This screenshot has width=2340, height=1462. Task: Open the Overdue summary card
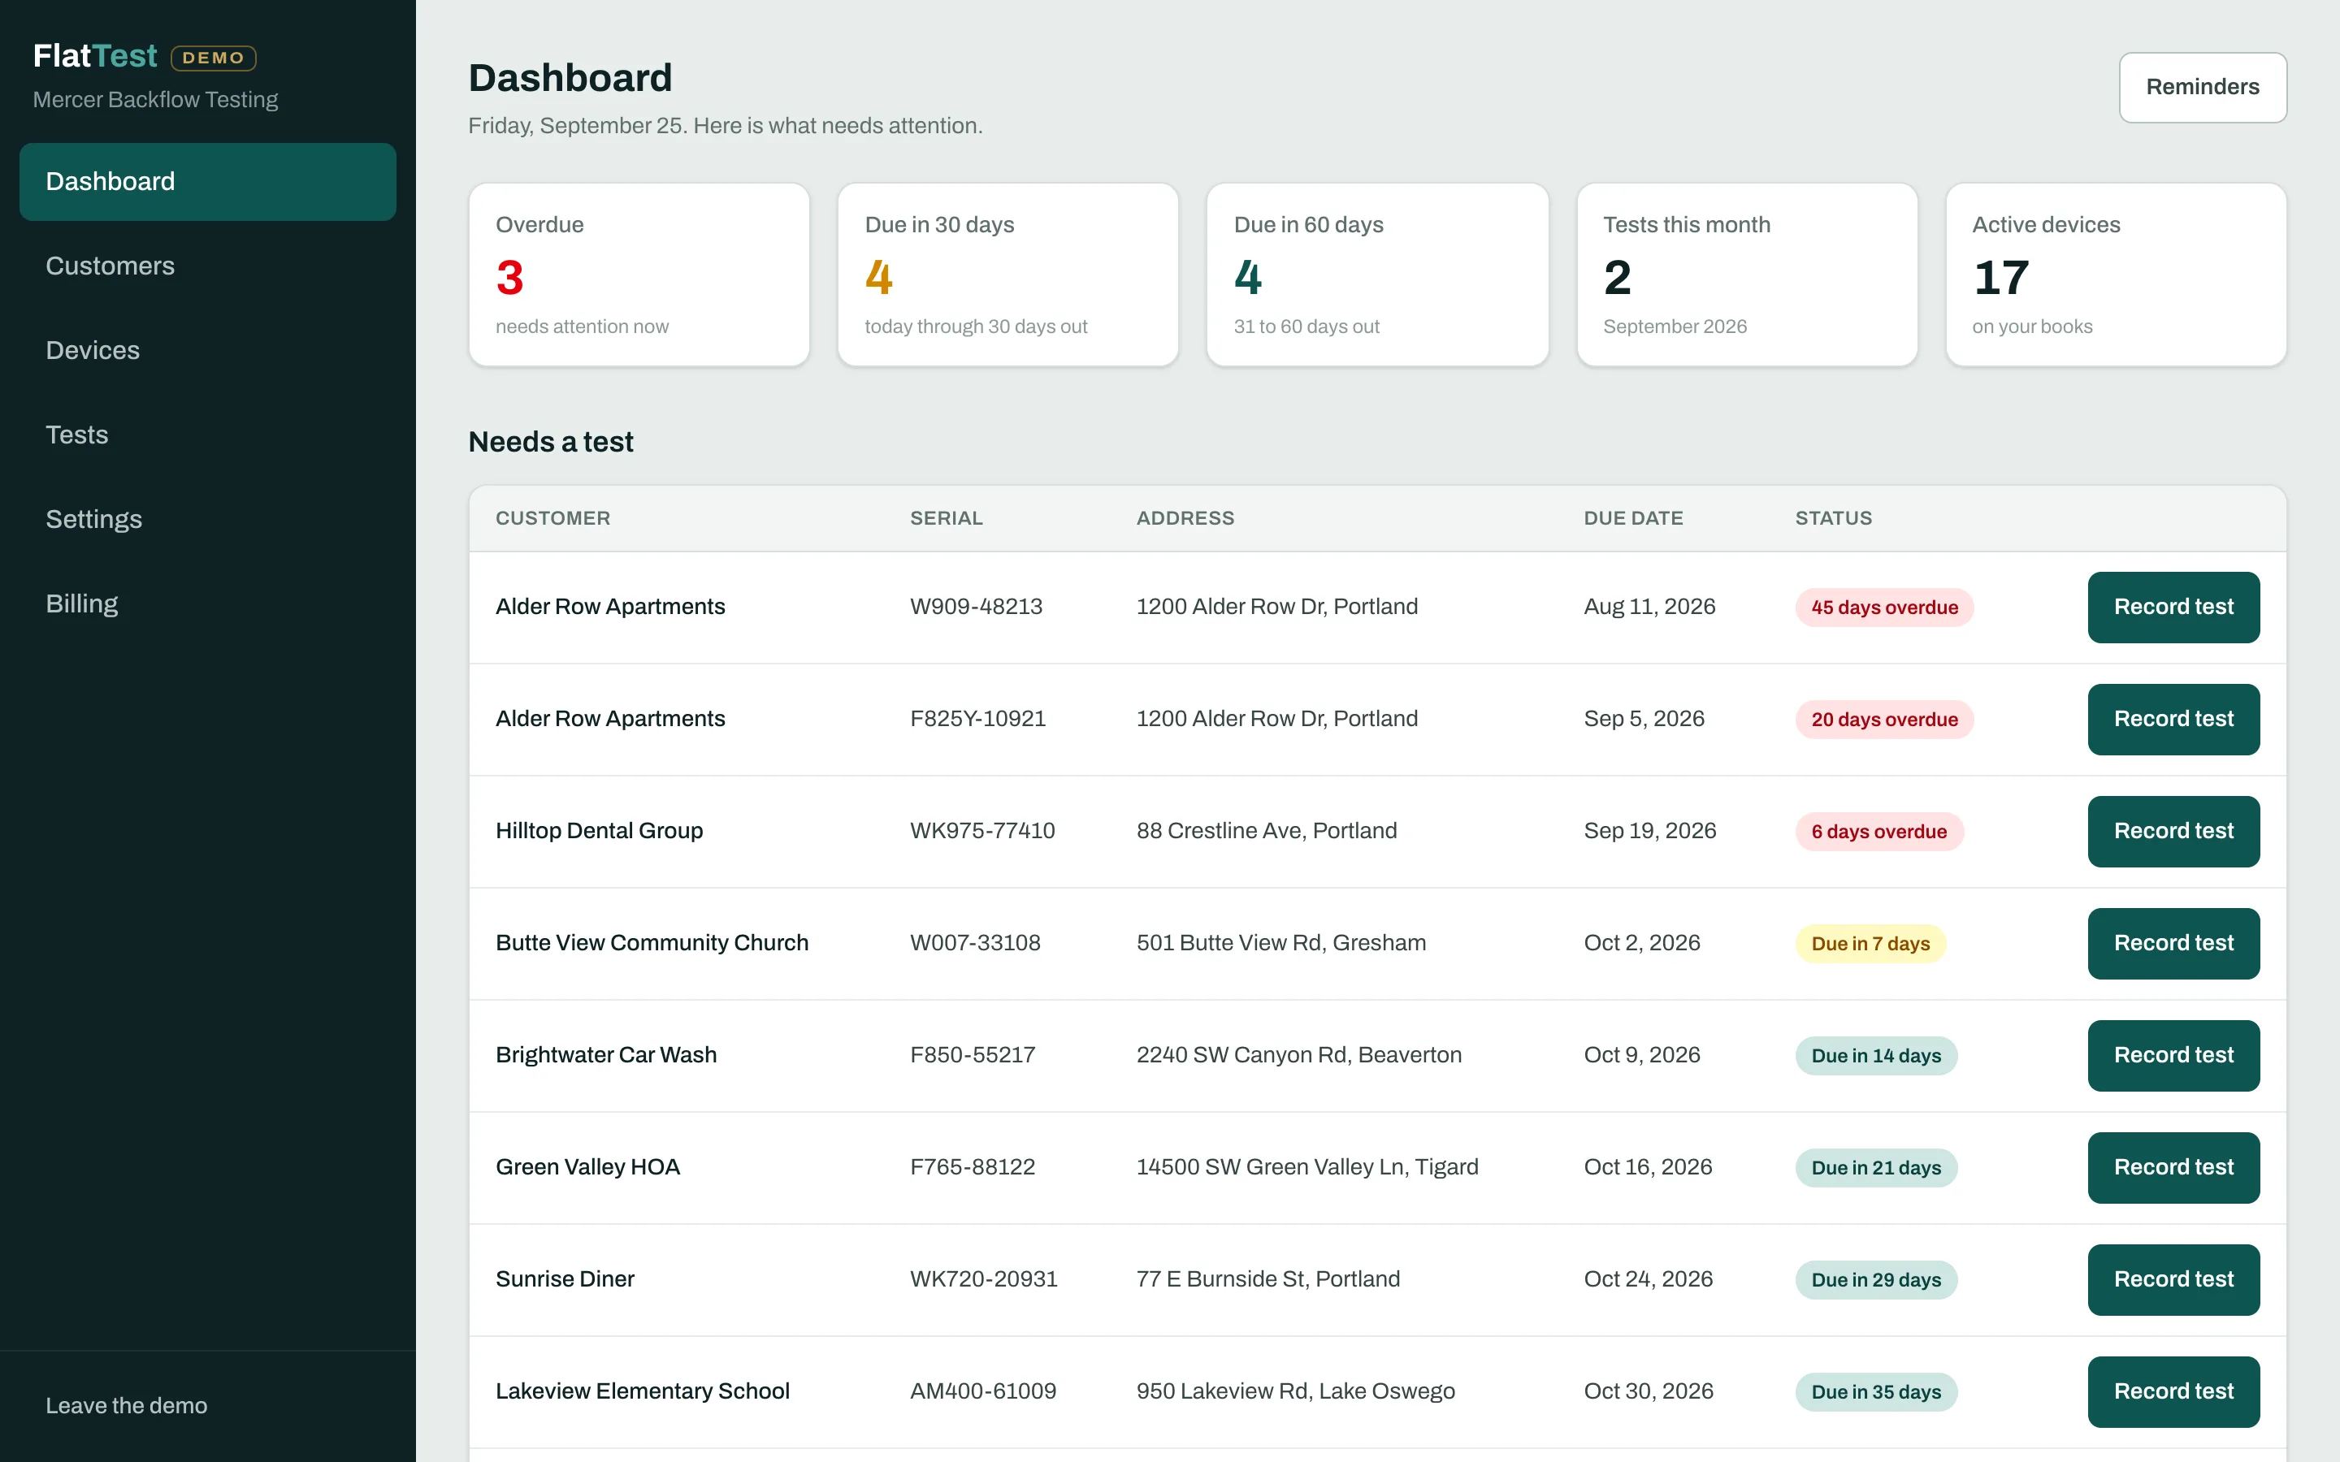(638, 275)
